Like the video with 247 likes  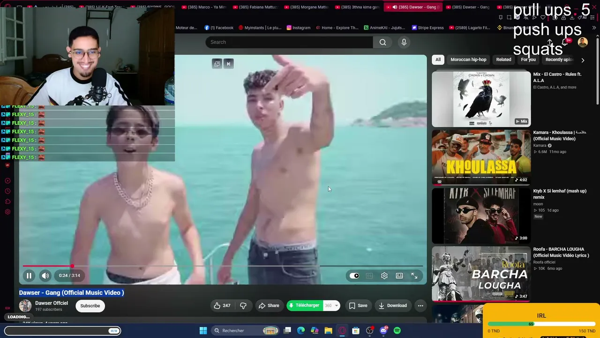pyautogui.click(x=222, y=306)
